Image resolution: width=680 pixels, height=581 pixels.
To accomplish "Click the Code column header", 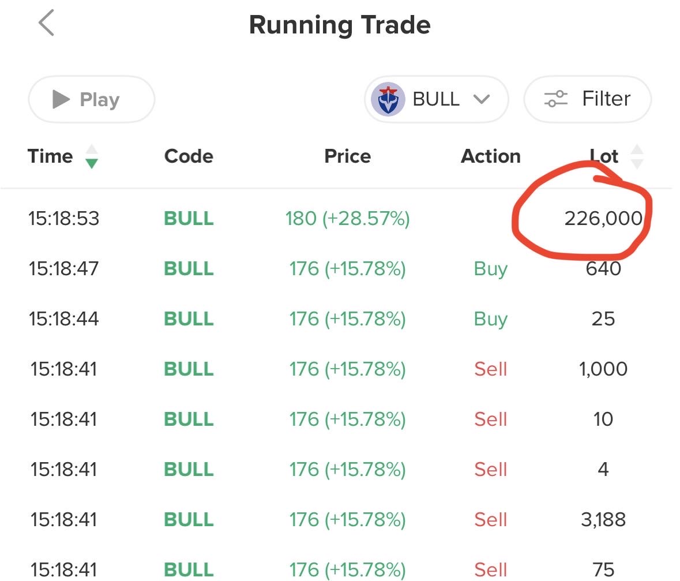I will (x=189, y=156).
